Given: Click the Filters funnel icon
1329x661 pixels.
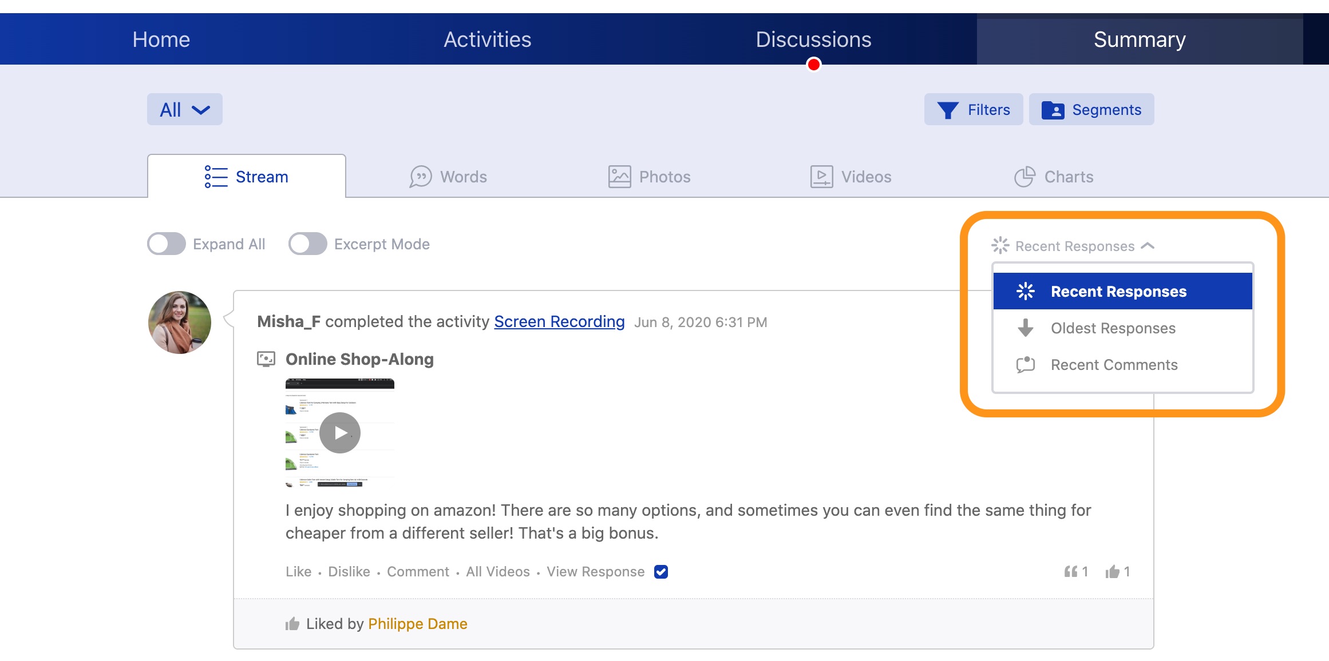Looking at the screenshot, I should pos(948,110).
